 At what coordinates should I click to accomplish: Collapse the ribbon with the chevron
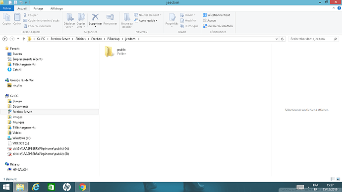coord(334,8)
